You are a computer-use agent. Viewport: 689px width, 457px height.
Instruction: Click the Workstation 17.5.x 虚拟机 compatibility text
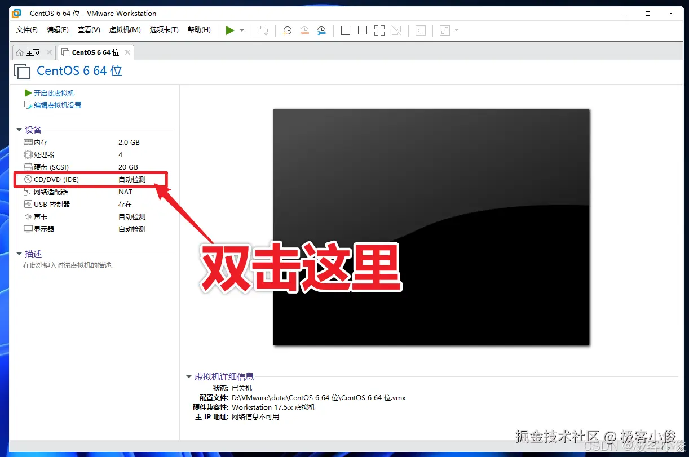[273, 407]
